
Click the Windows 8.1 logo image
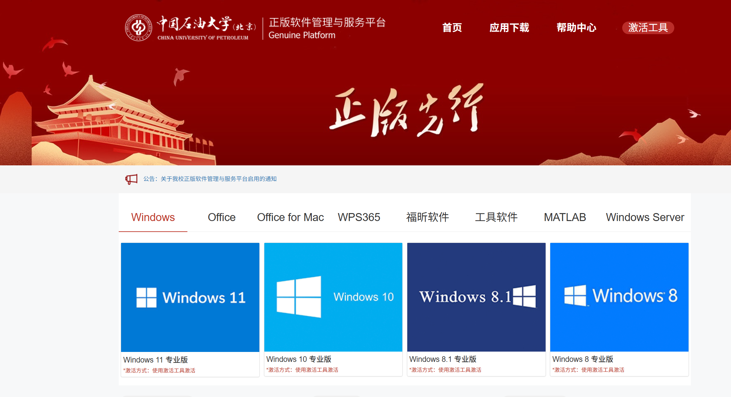click(476, 297)
